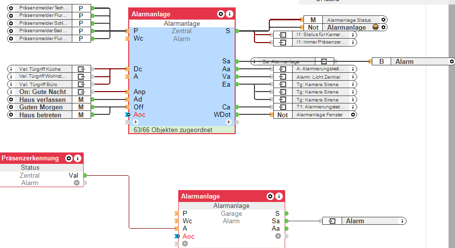This screenshot has width=455, height=248.
Task: Click connector arrow icon of Val: Türgriff Küche
Action: (81, 69)
